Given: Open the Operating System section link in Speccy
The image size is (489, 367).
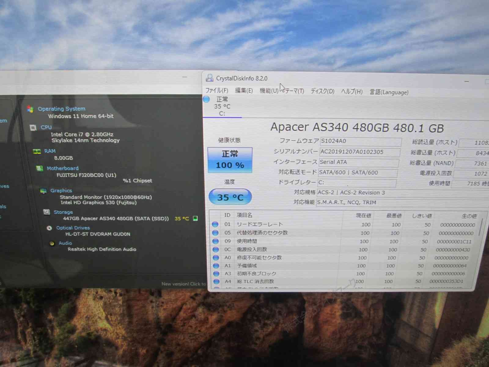Looking at the screenshot, I should [61, 109].
